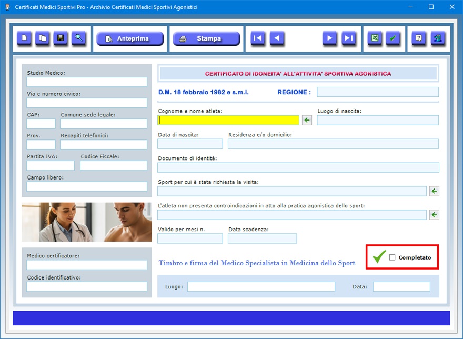Image resolution: width=463 pixels, height=339 pixels.
Task: Click the exit door icon
Action: 438,38
